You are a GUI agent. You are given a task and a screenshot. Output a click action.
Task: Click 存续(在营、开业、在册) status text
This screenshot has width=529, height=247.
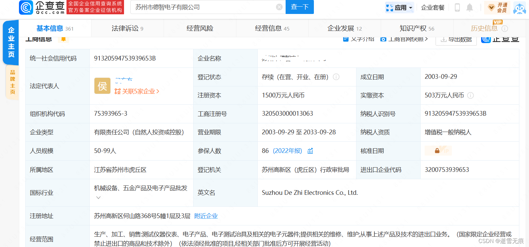click(295, 77)
